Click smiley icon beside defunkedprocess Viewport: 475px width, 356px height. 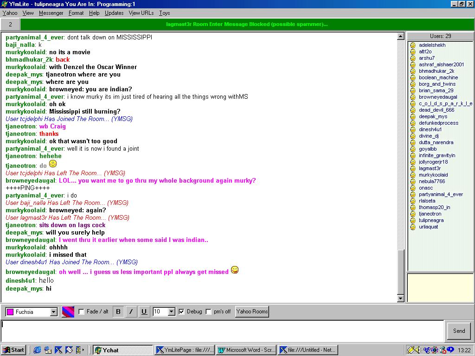click(x=412, y=123)
